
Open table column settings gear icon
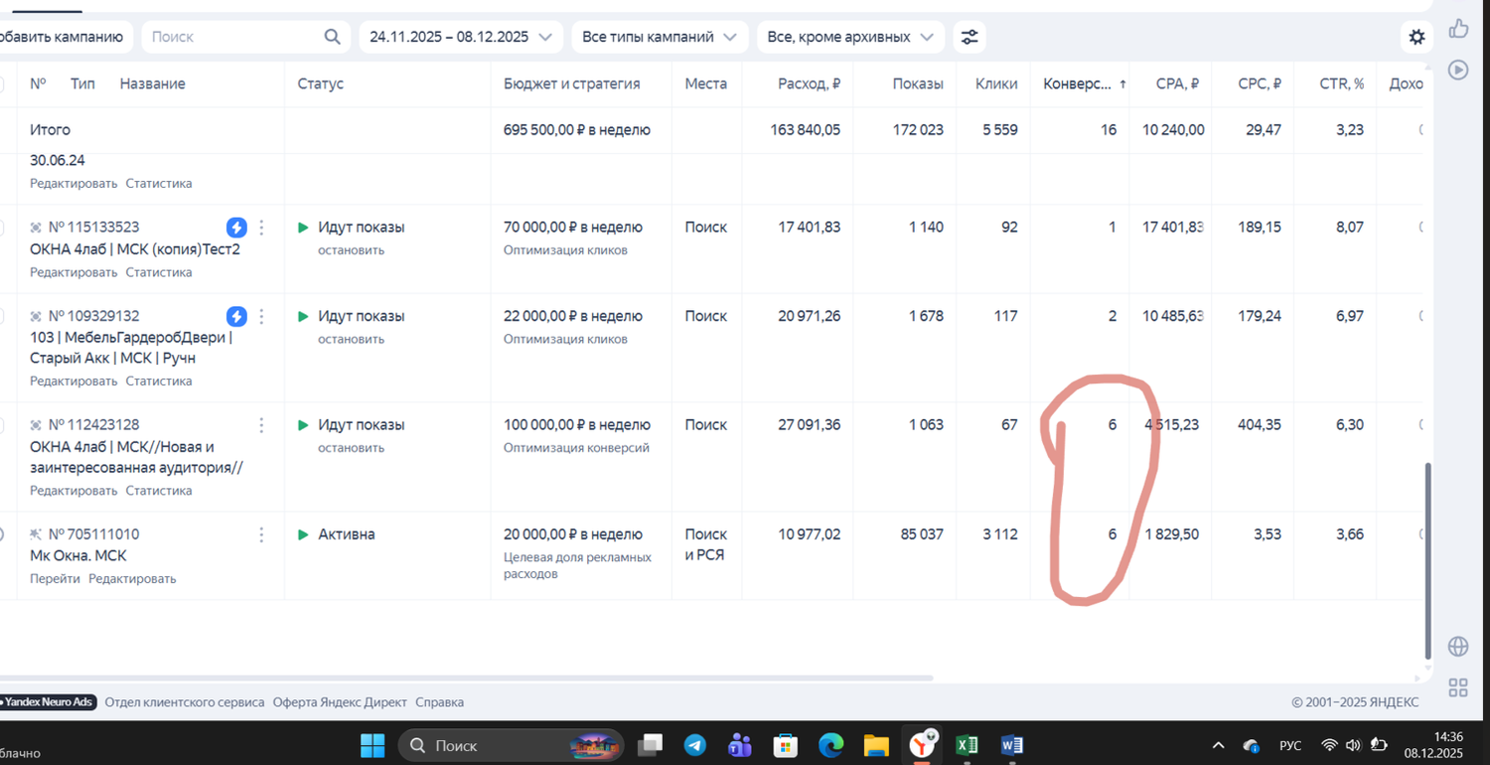coord(1416,37)
